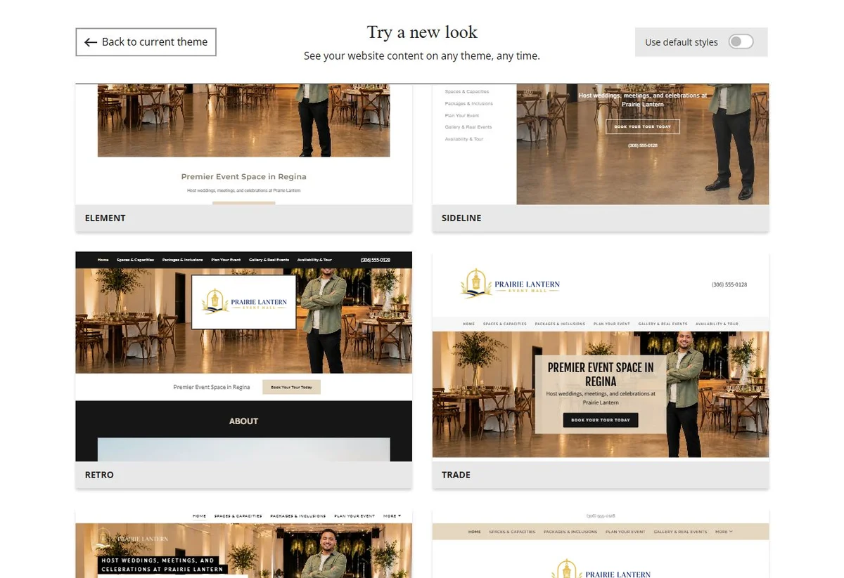Choose the Trade theme preview
Screen dimensions: 844x578
point(600,356)
